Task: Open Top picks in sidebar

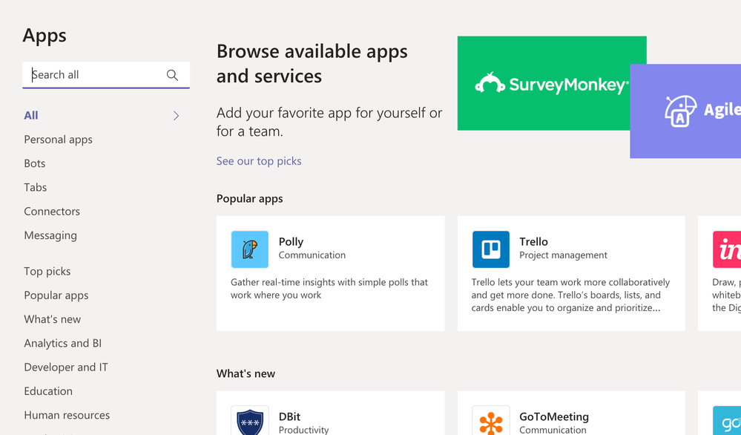Action: click(47, 272)
